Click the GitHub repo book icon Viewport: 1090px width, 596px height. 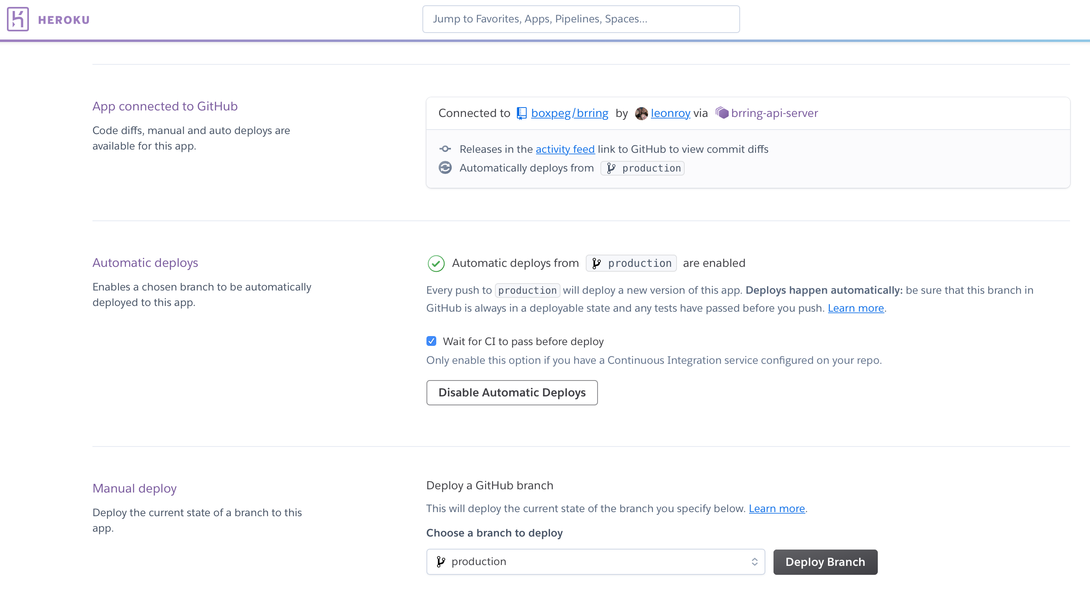(x=521, y=113)
